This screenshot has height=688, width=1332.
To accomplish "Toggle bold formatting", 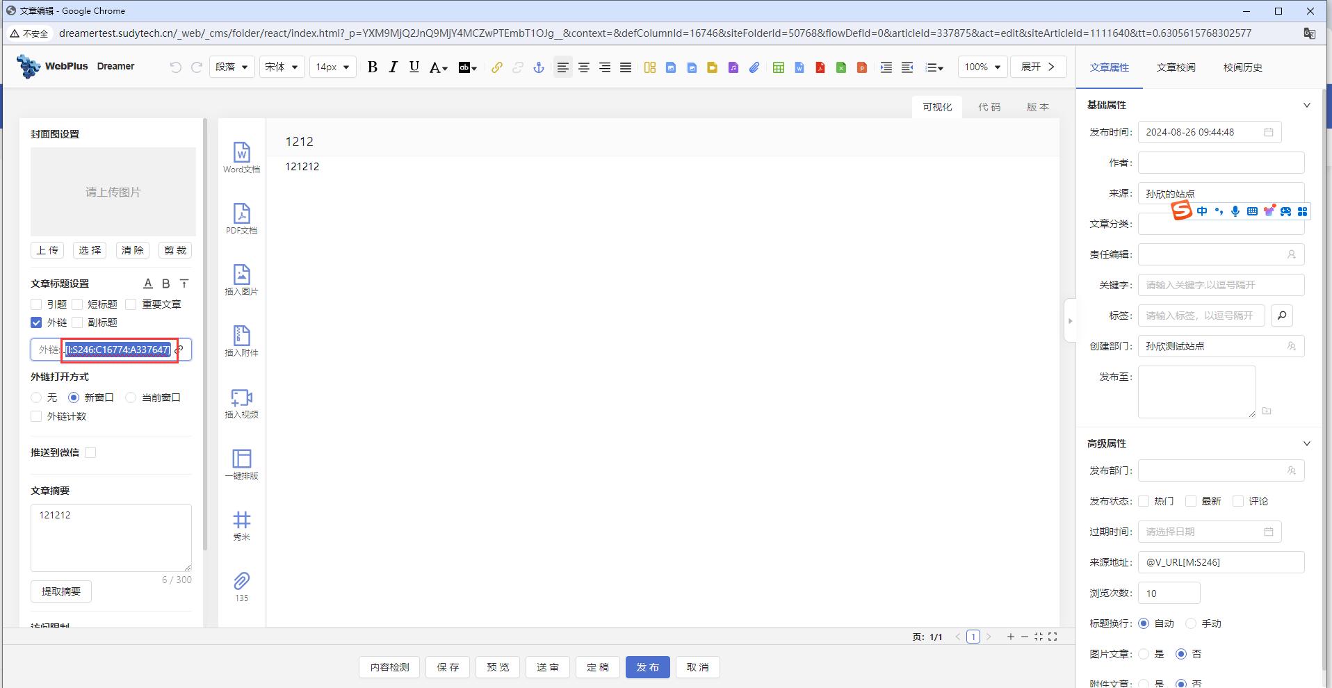I will (x=373, y=67).
